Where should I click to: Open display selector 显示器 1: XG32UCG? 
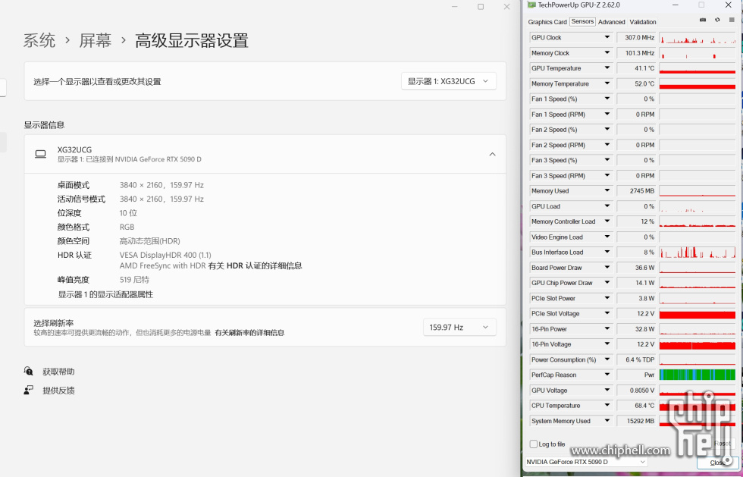(x=449, y=81)
